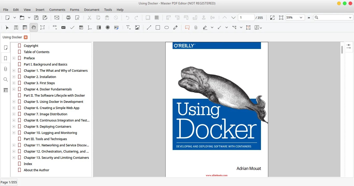Image resolution: width=354 pixels, height=186 pixels.
Task: Select the Add Image tool
Action: pyautogui.click(x=137, y=27)
